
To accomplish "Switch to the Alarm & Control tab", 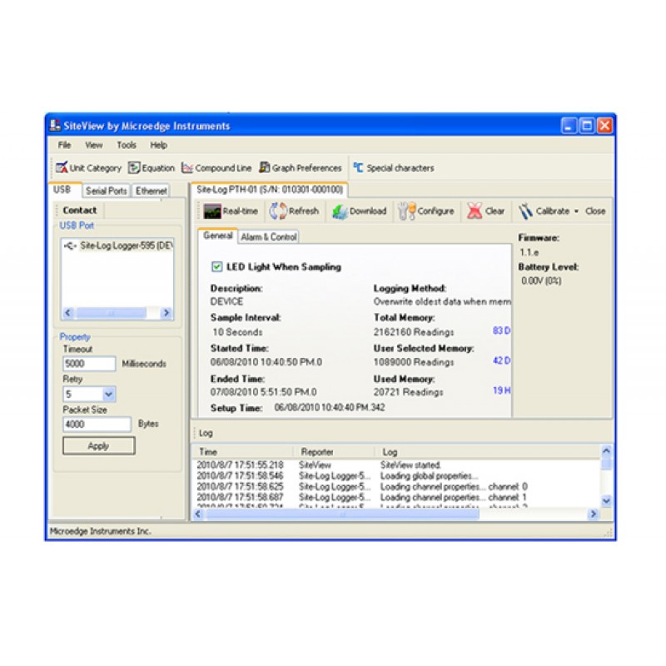I will click(269, 236).
